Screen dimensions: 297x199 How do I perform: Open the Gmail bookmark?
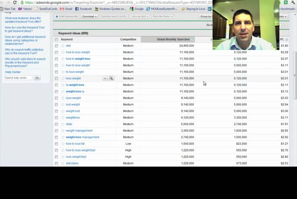[66, 9]
